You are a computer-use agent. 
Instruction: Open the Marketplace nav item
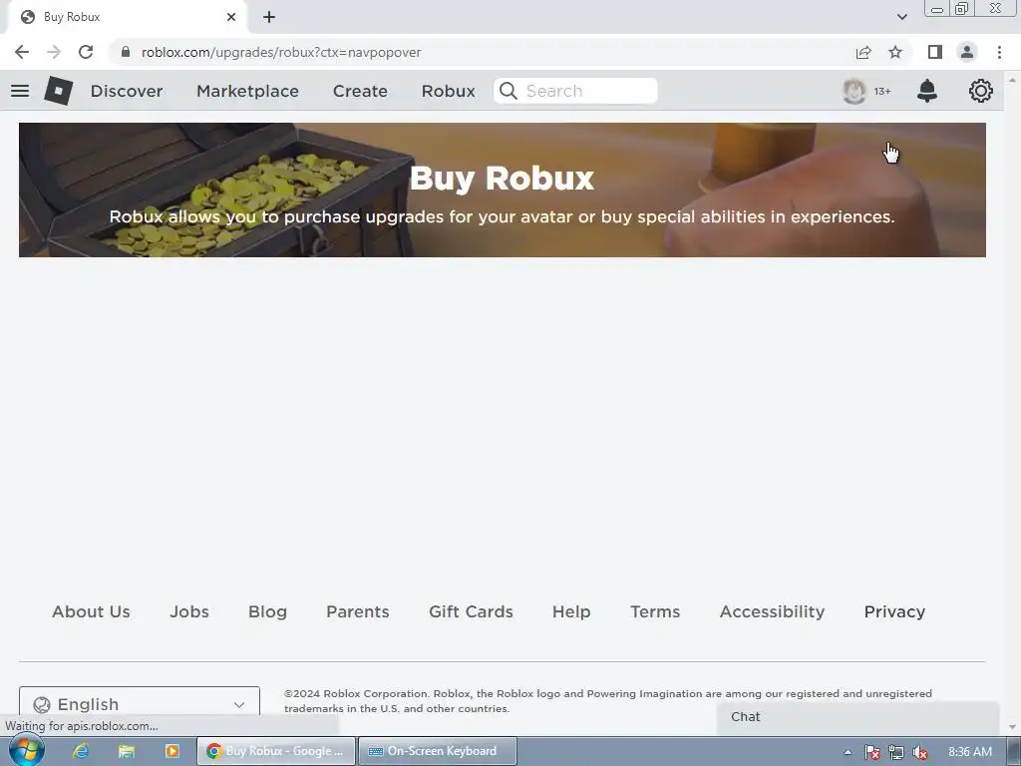coord(247,91)
